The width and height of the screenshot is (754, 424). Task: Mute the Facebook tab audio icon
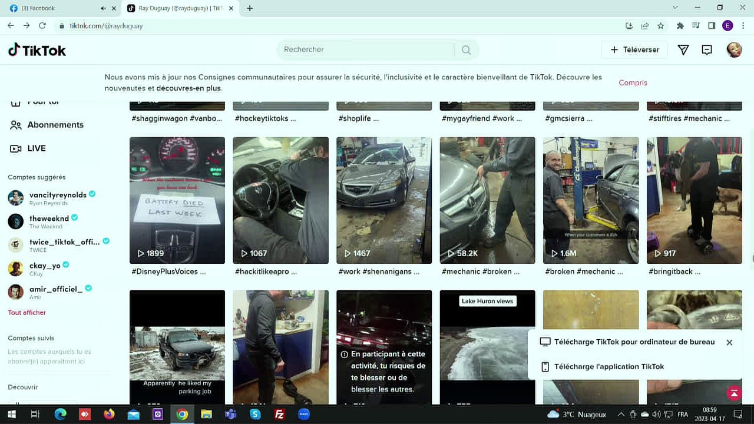[x=103, y=8]
